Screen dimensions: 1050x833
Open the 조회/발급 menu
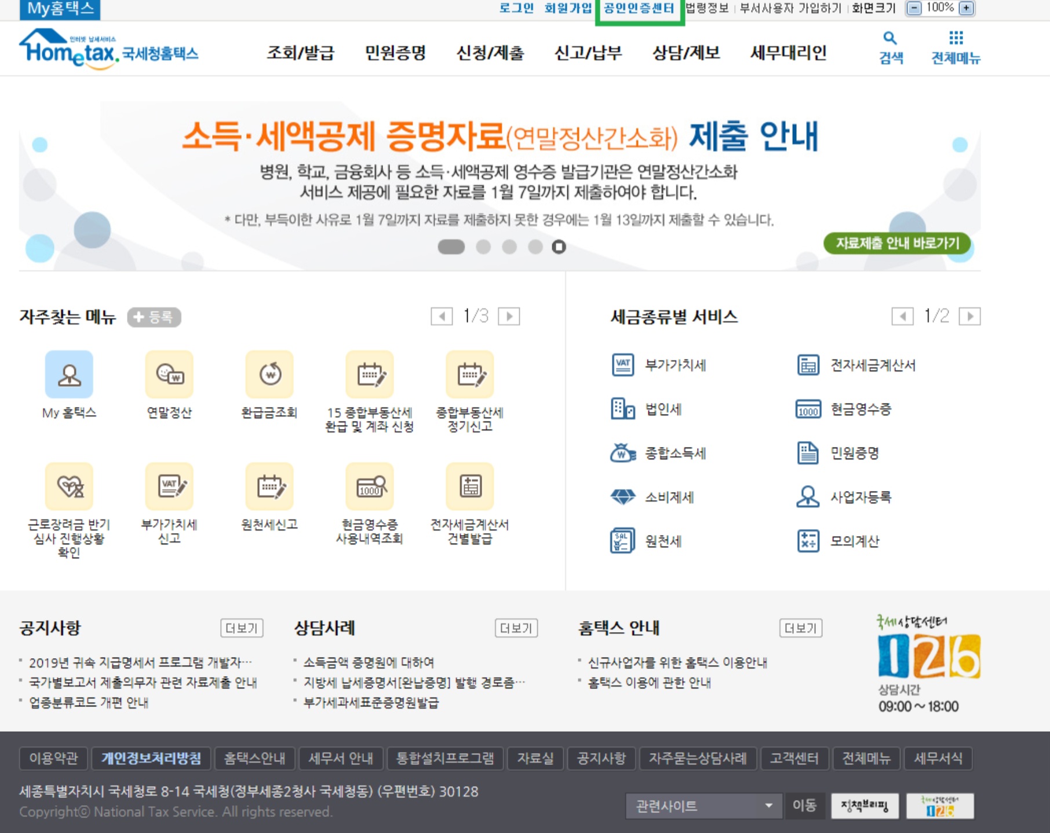coord(300,53)
